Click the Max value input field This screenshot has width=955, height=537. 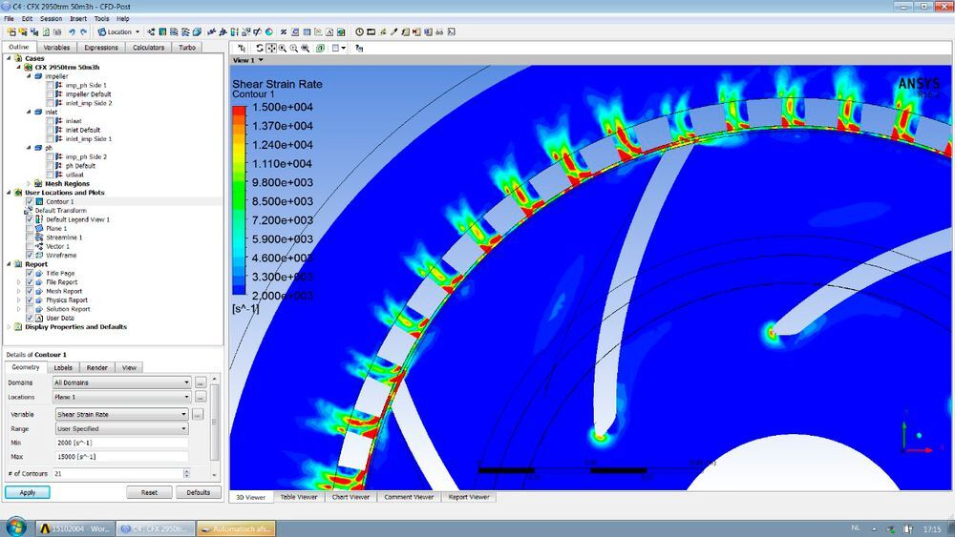[122, 456]
